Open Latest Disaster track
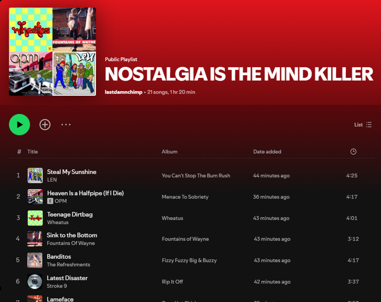 pos(67,278)
